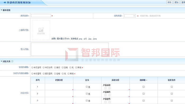Click the 增加 button
Image resolution: width=185 pixels, height=104 pixels.
click(176, 2)
